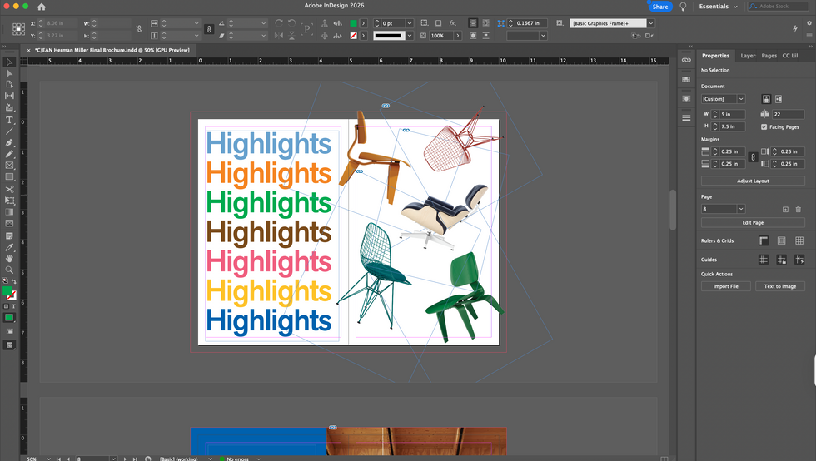This screenshot has height=461, width=816.
Task: Click the Adjust Layout button
Action: 753,181
